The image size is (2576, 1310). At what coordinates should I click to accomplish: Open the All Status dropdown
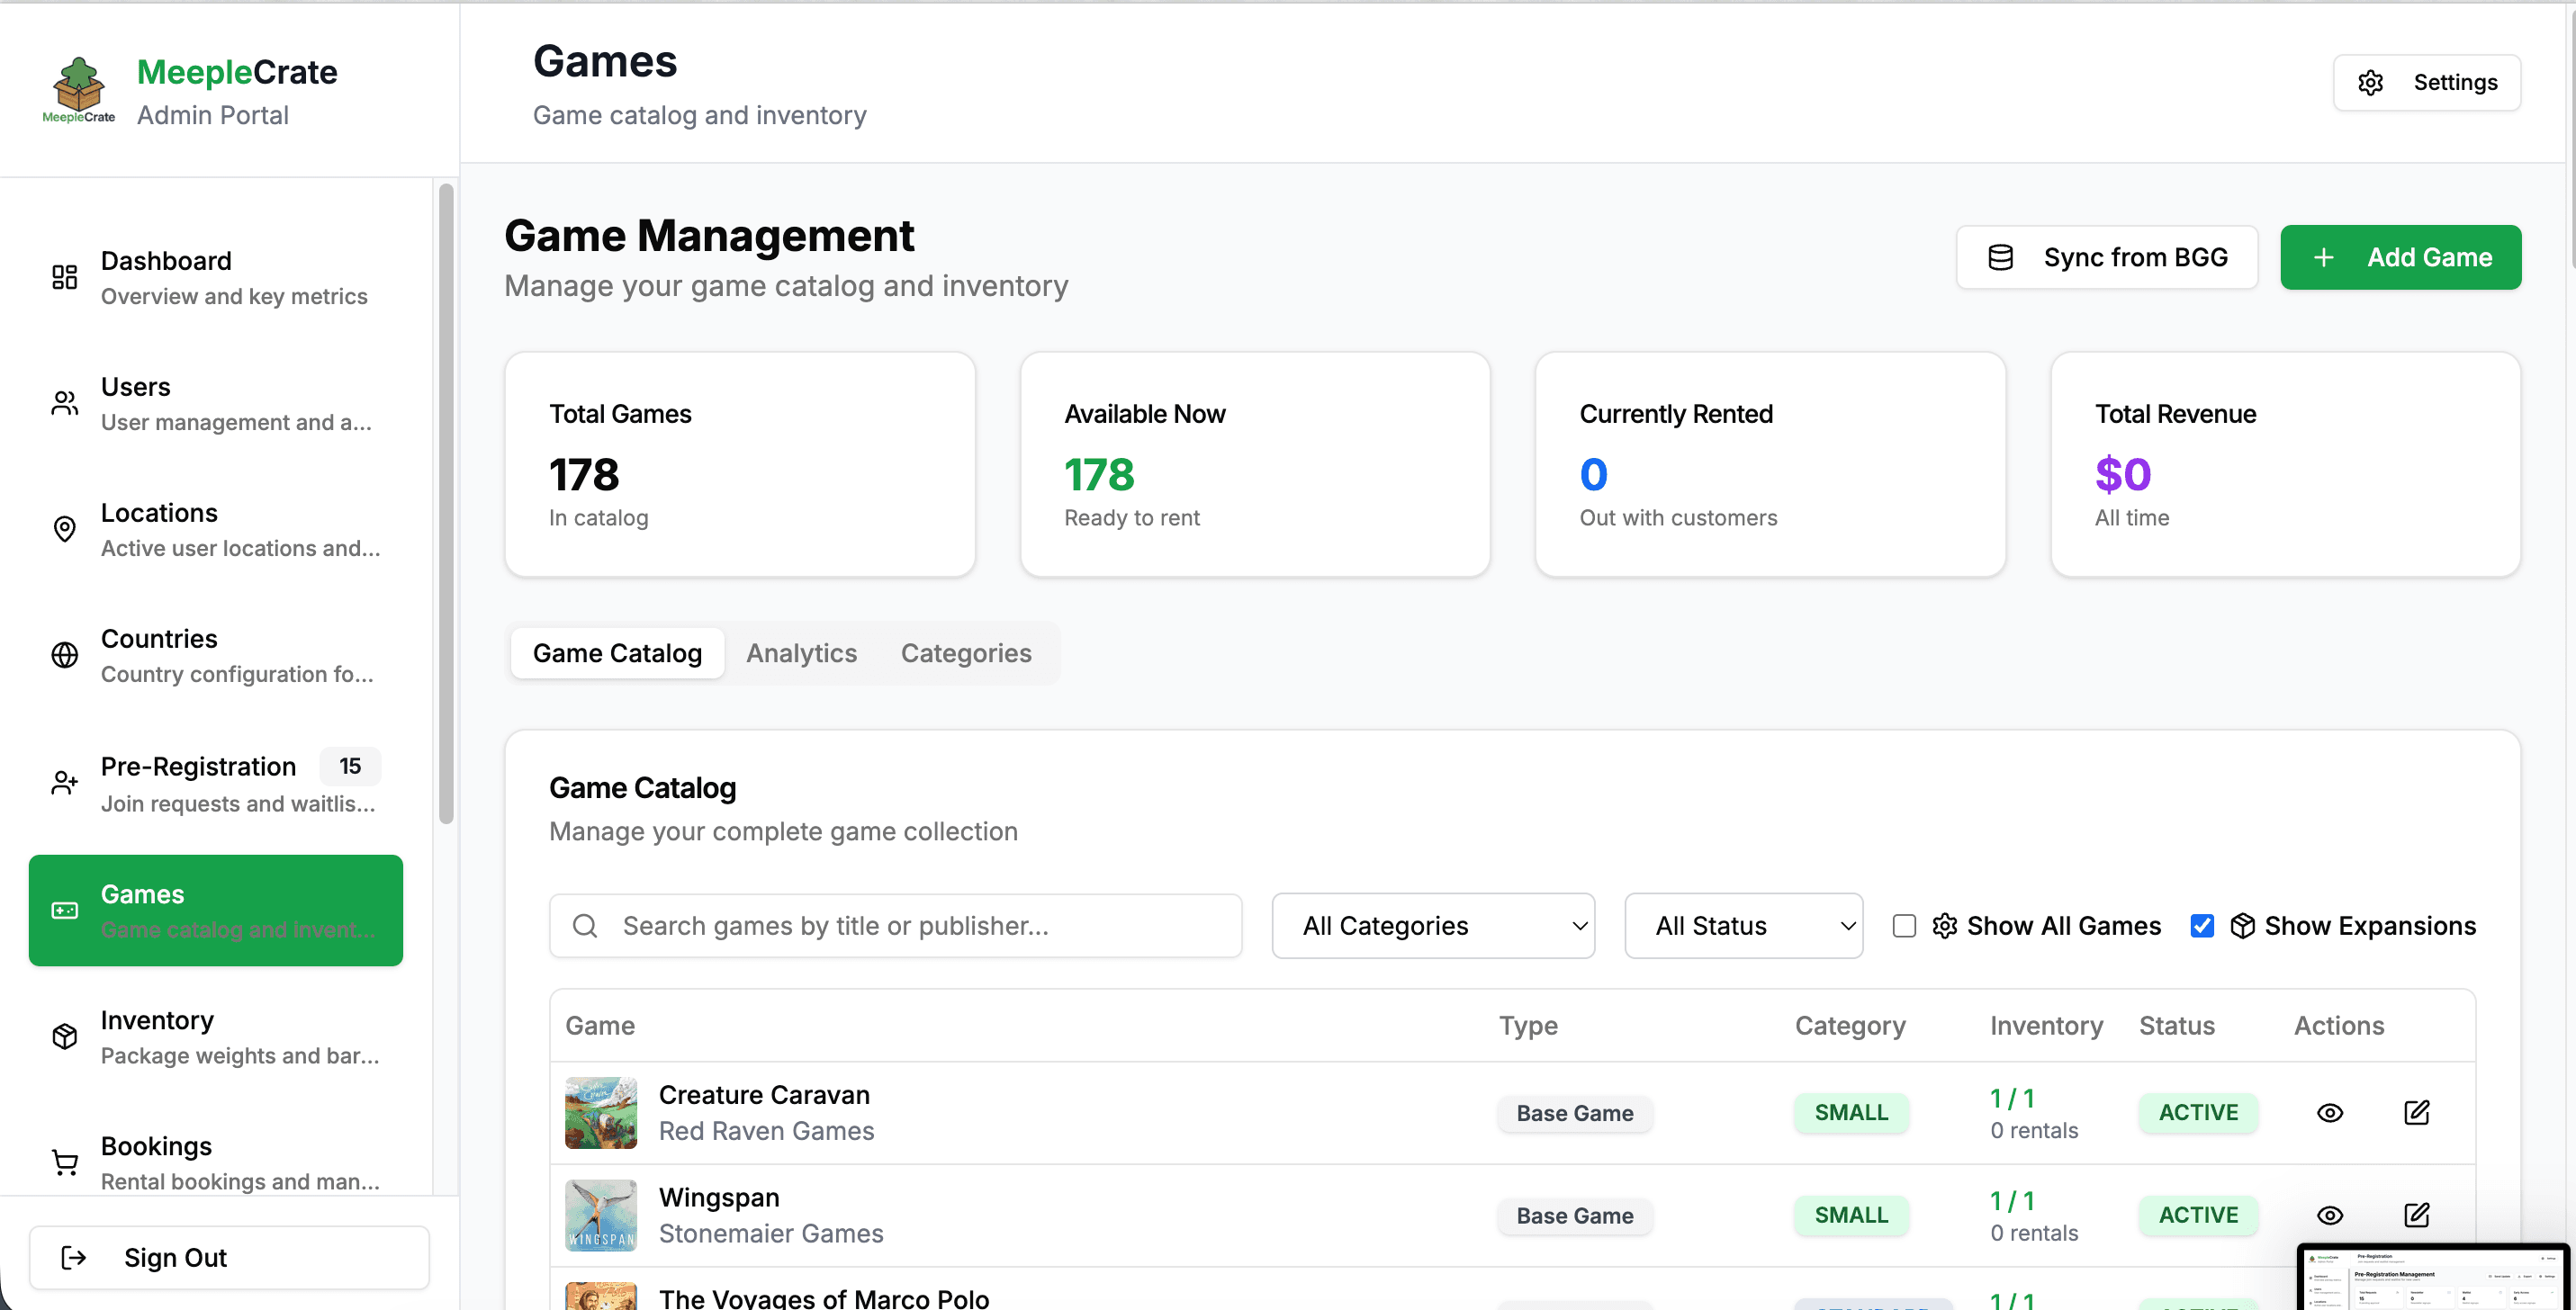[x=1744, y=927]
